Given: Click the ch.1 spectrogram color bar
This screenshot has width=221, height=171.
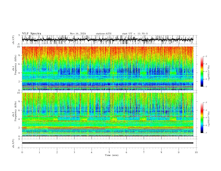Looking at the screenshot, I should coord(202,72).
